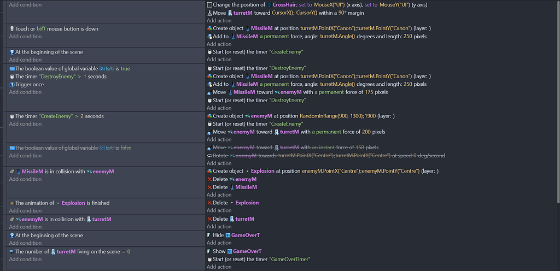Click the '1 seconds' value in the "DestroyEnemy" timer condition

point(95,76)
